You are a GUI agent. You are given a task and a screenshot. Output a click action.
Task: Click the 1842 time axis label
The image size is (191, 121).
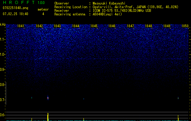pyautogui.click(x=39, y=26)
